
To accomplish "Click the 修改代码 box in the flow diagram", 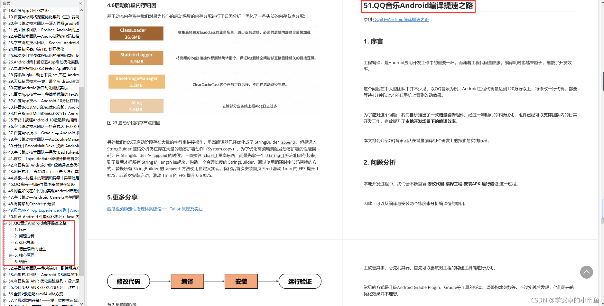I will click(128, 281).
